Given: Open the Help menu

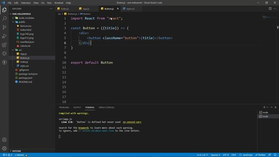Looking at the screenshot, I should click(x=68, y=3).
